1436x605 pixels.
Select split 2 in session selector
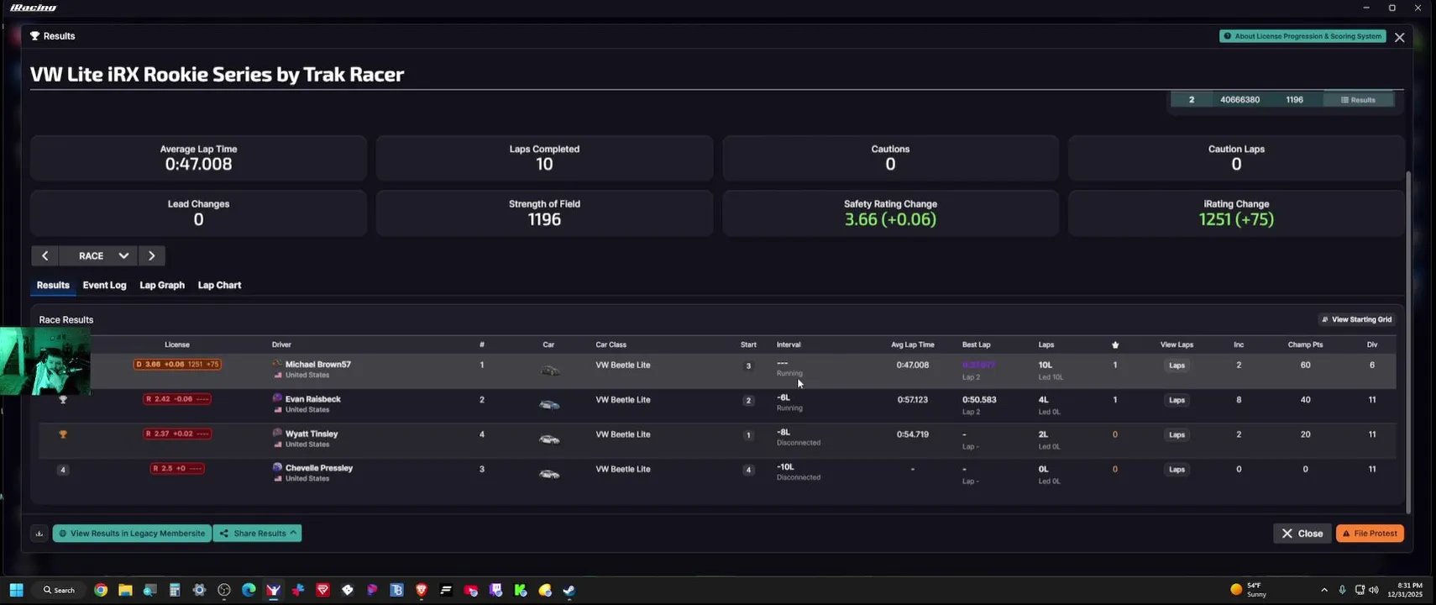click(1191, 100)
